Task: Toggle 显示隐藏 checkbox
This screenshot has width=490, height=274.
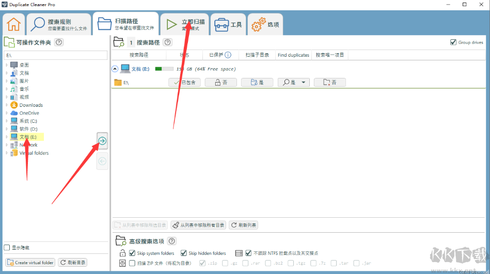Action: point(7,248)
